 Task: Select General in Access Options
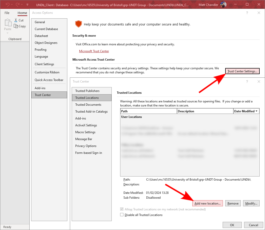[x=49, y=22]
